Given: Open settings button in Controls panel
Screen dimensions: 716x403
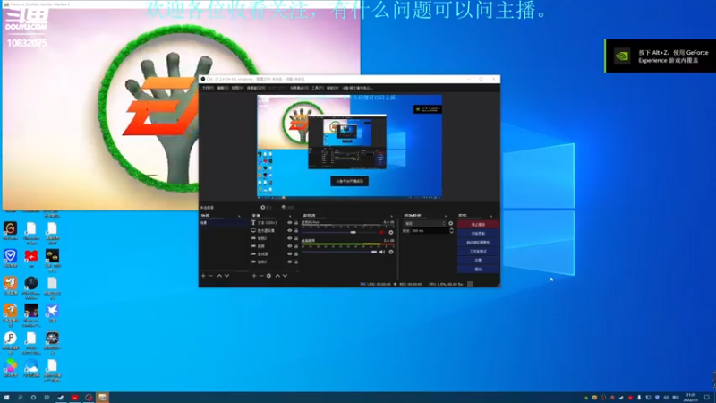Looking at the screenshot, I should pos(478,260).
